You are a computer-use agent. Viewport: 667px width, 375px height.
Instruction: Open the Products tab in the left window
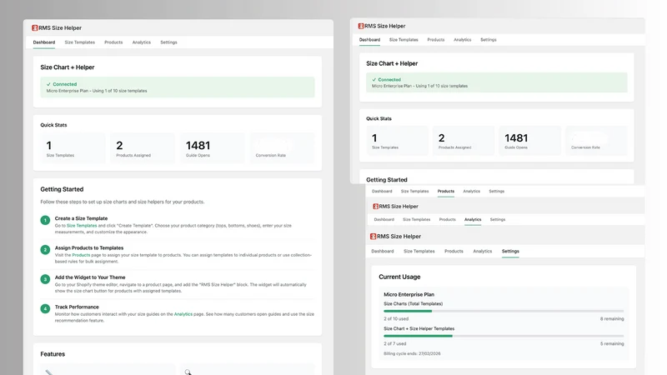pos(113,42)
